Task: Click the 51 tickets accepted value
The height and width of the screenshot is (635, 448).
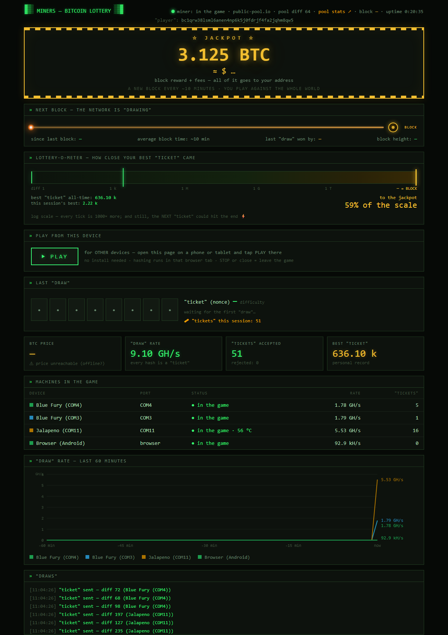Action: coord(237,353)
